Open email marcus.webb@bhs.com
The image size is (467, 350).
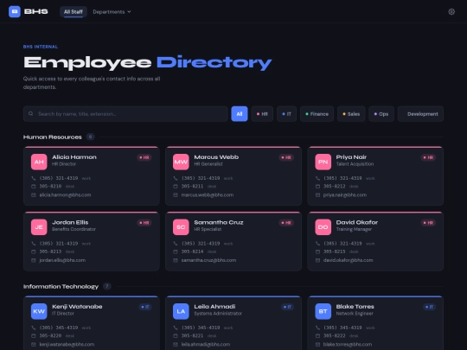208,195
